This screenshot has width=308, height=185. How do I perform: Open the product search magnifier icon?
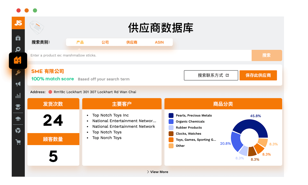click(x=18, y=49)
